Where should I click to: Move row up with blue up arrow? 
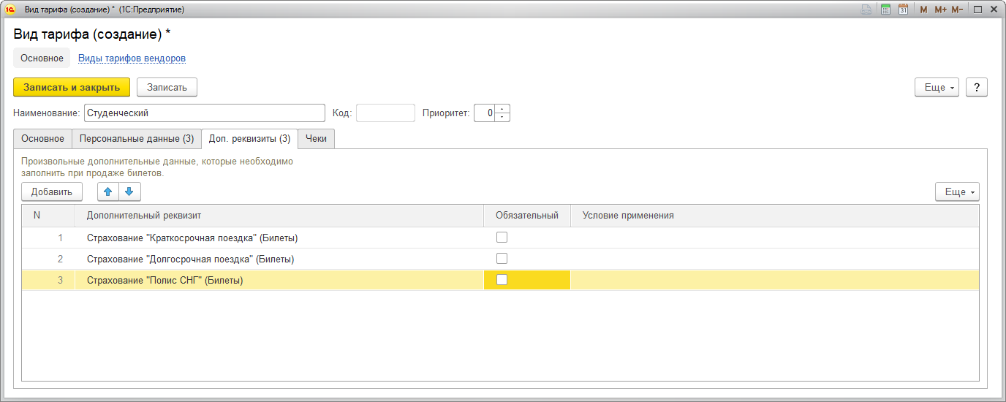(108, 191)
